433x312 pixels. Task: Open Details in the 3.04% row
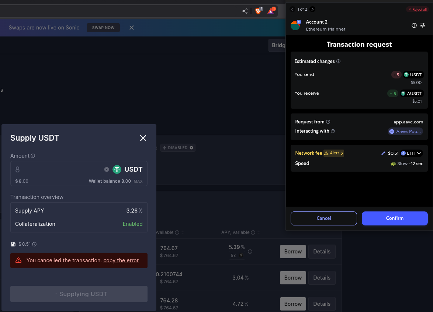[x=322, y=278]
